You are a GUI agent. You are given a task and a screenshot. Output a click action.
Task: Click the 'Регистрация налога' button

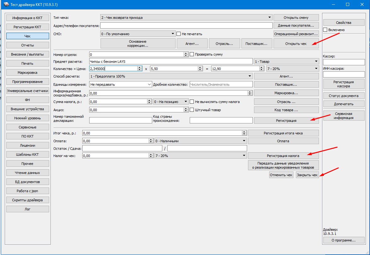(x=283, y=155)
